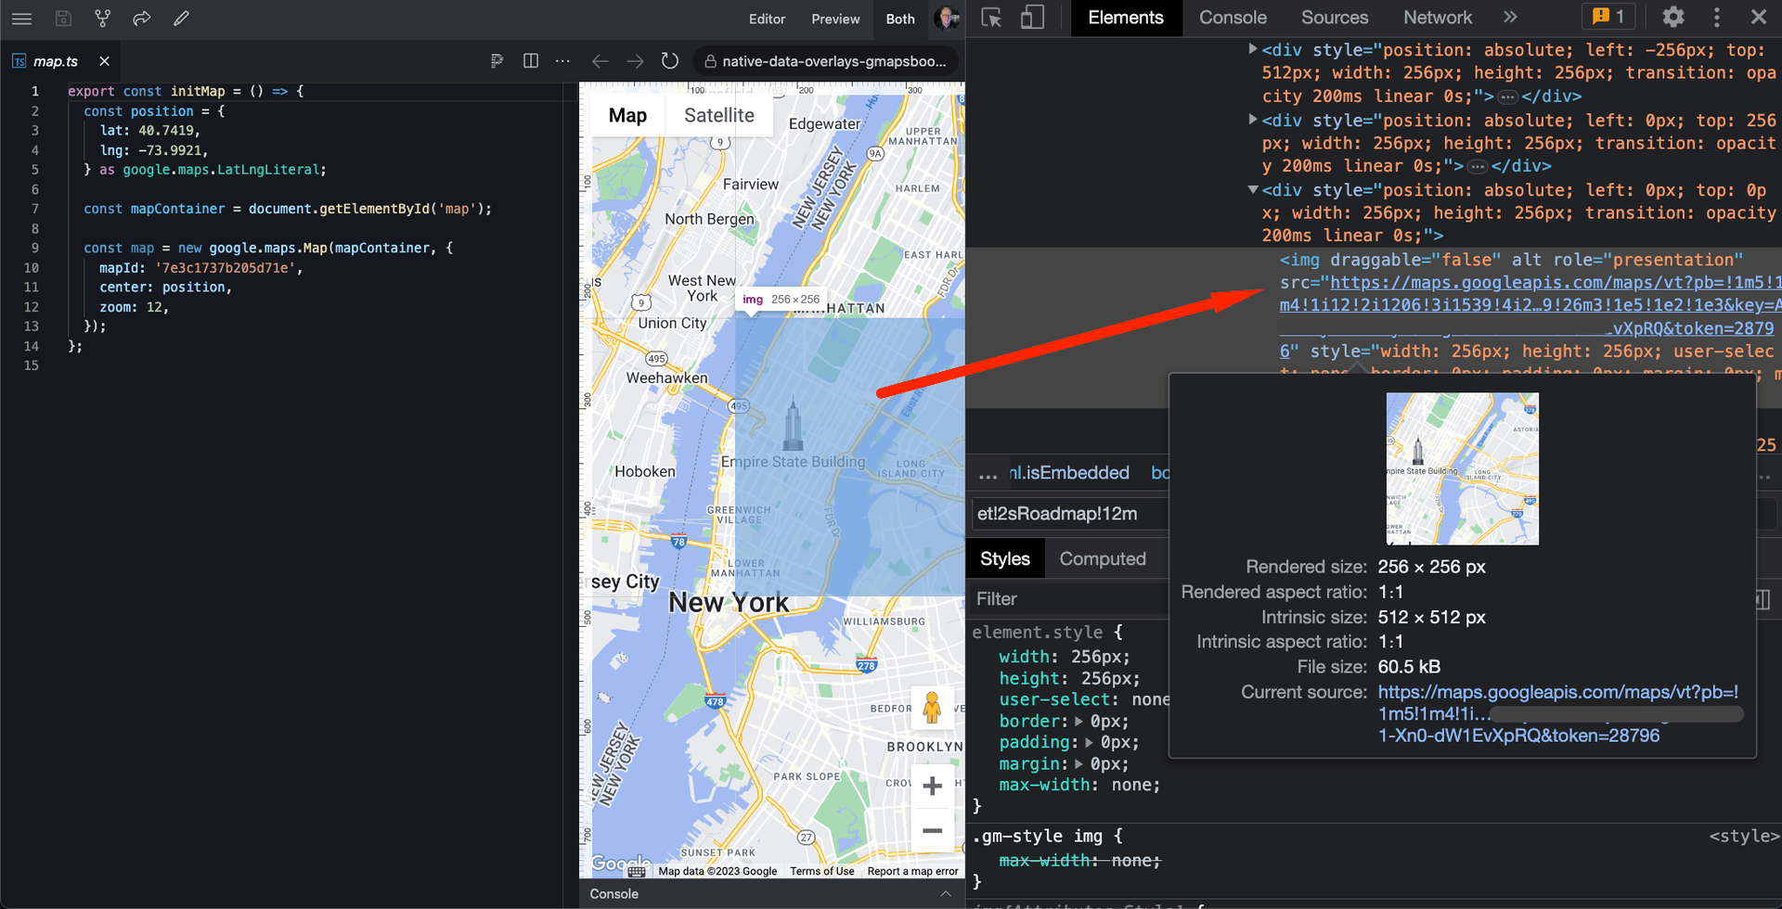The height and width of the screenshot is (909, 1782).
Task: Click the DevTools issues warning badge
Action: pos(1608,17)
